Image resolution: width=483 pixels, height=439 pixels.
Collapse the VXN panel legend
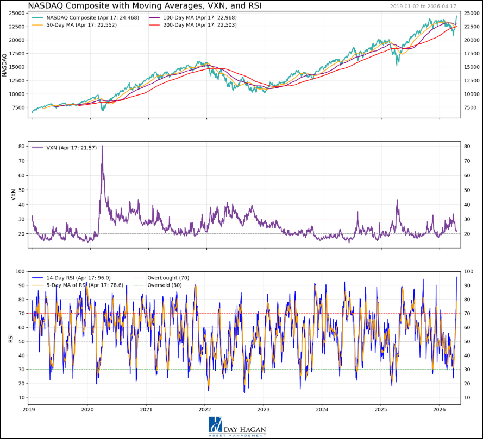tap(65, 147)
